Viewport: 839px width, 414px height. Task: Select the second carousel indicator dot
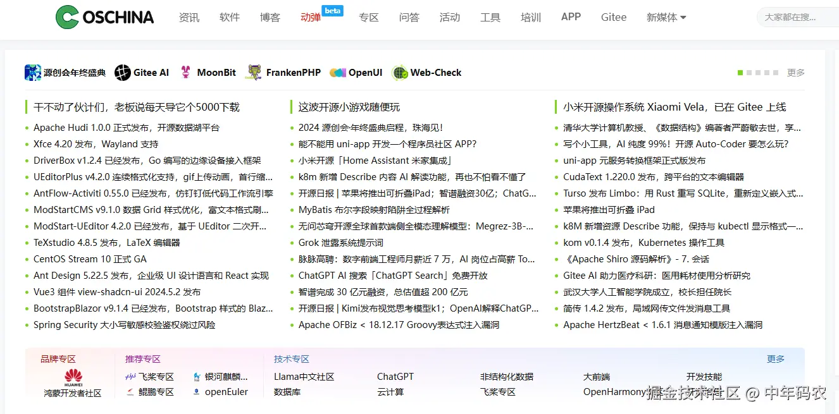pyautogui.click(x=749, y=73)
